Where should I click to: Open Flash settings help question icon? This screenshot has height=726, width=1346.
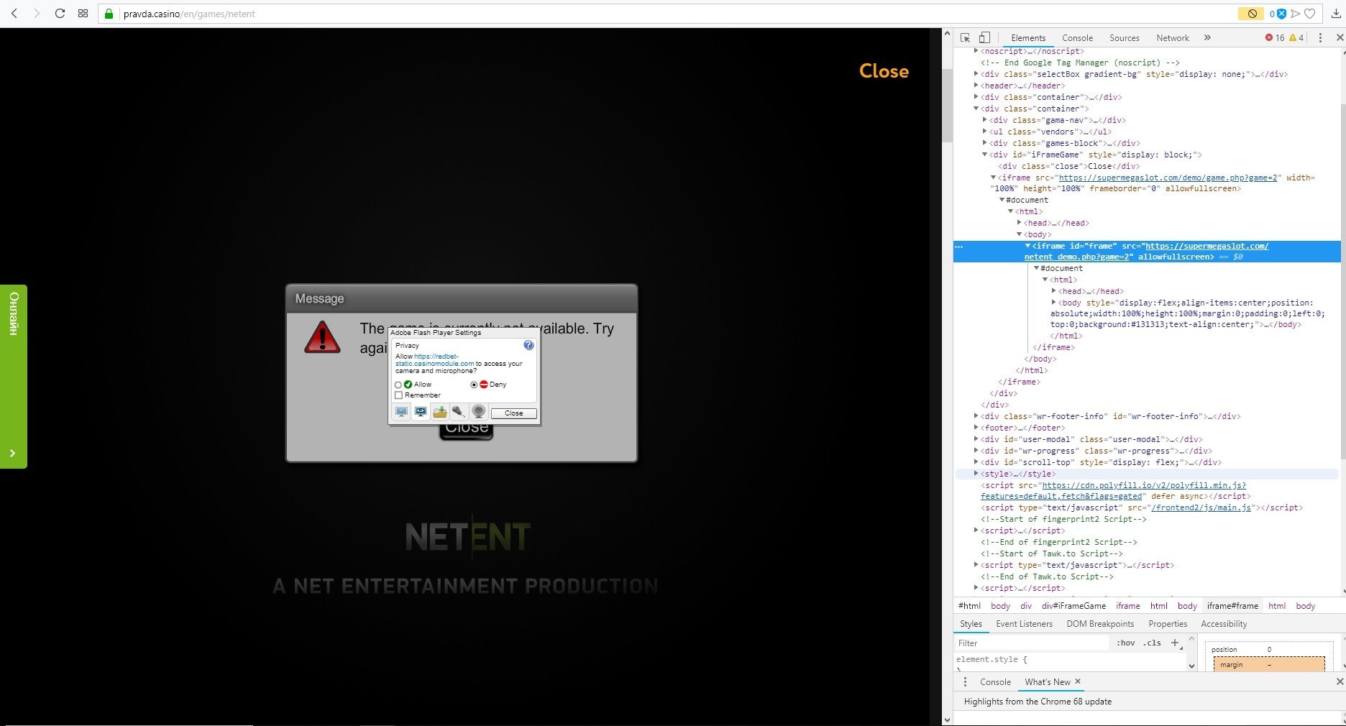pyautogui.click(x=528, y=345)
